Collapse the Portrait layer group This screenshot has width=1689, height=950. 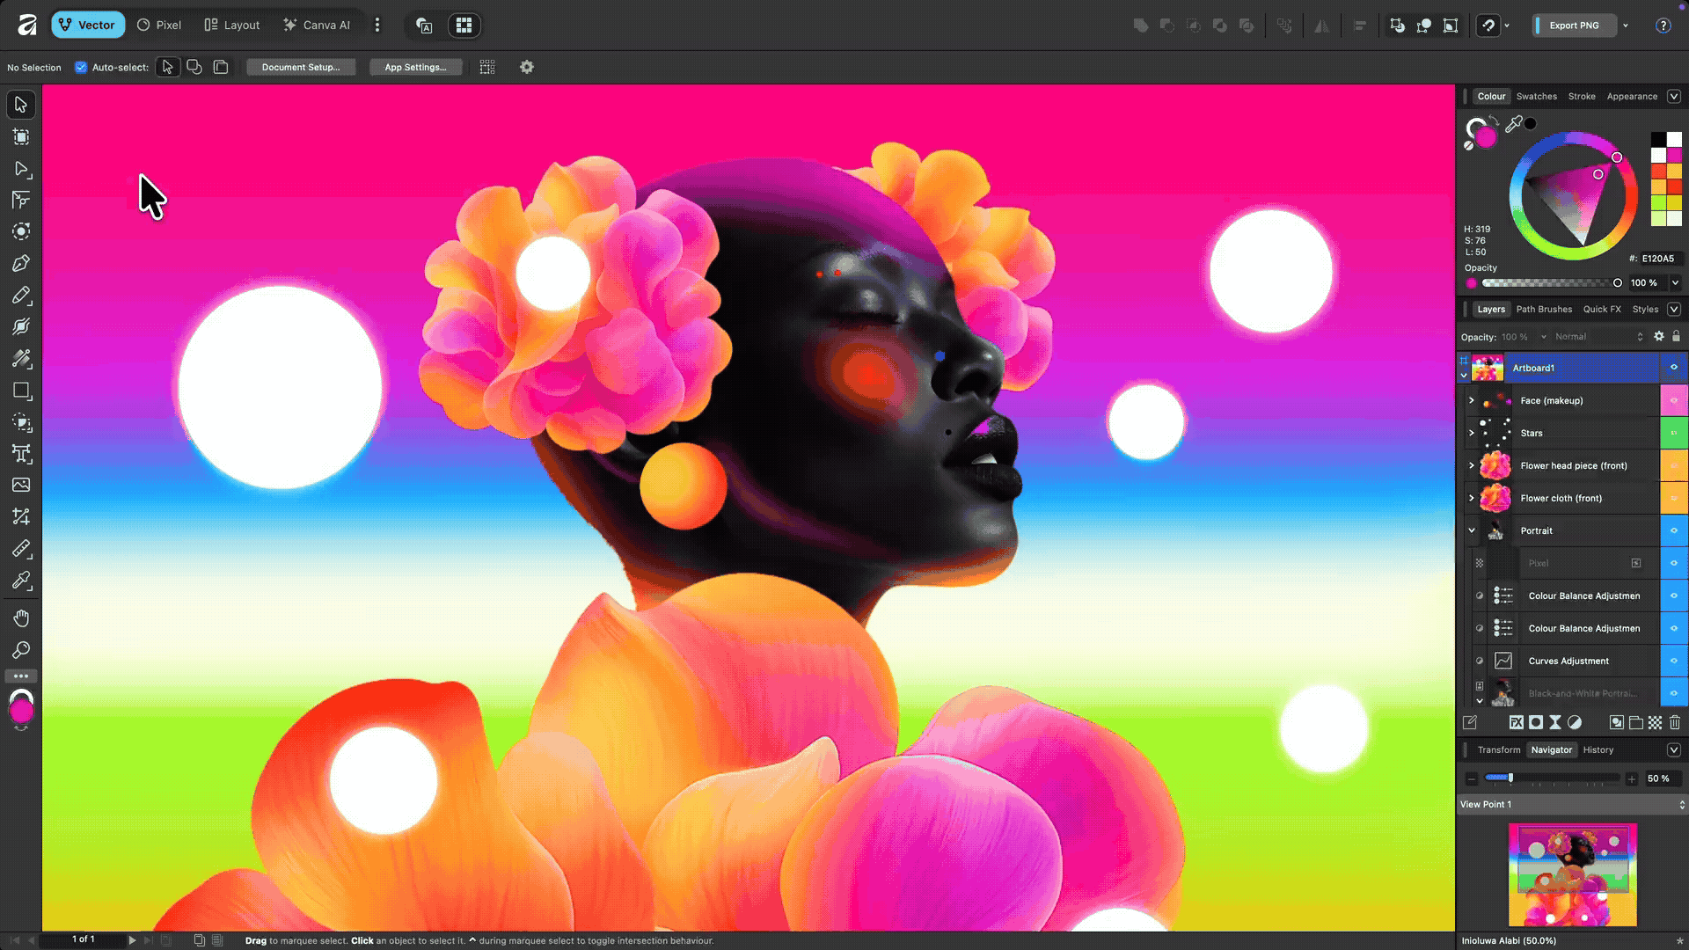[1472, 530]
